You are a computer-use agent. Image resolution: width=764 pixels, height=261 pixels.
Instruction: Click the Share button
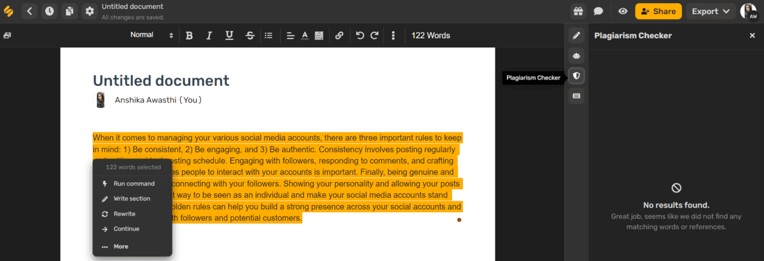[658, 11]
